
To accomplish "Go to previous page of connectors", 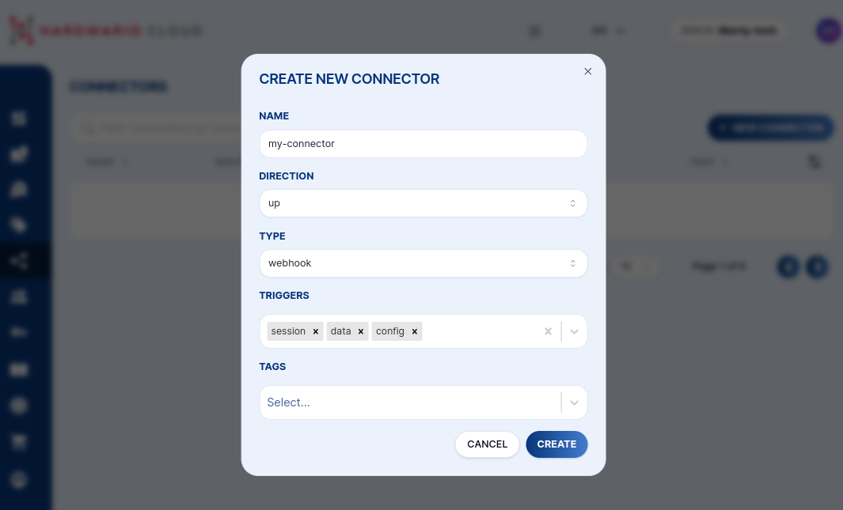I will (788, 266).
